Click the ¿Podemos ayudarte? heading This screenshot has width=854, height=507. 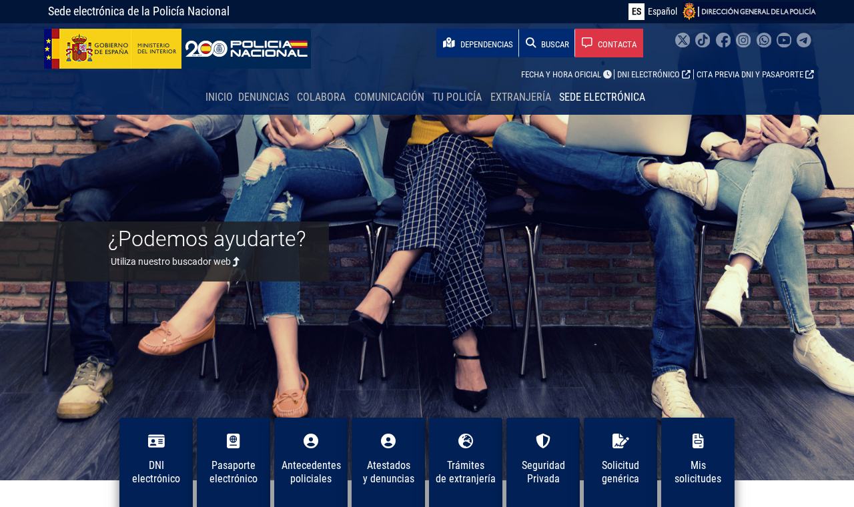click(x=207, y=239)
